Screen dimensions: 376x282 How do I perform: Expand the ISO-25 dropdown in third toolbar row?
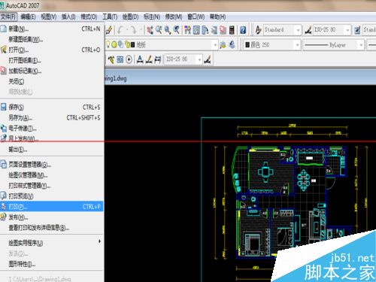click(199, 59)
